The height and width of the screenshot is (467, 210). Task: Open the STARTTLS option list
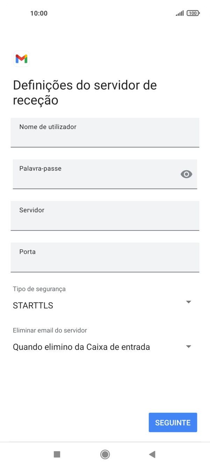pyautogui.click(x=188, y=302)
